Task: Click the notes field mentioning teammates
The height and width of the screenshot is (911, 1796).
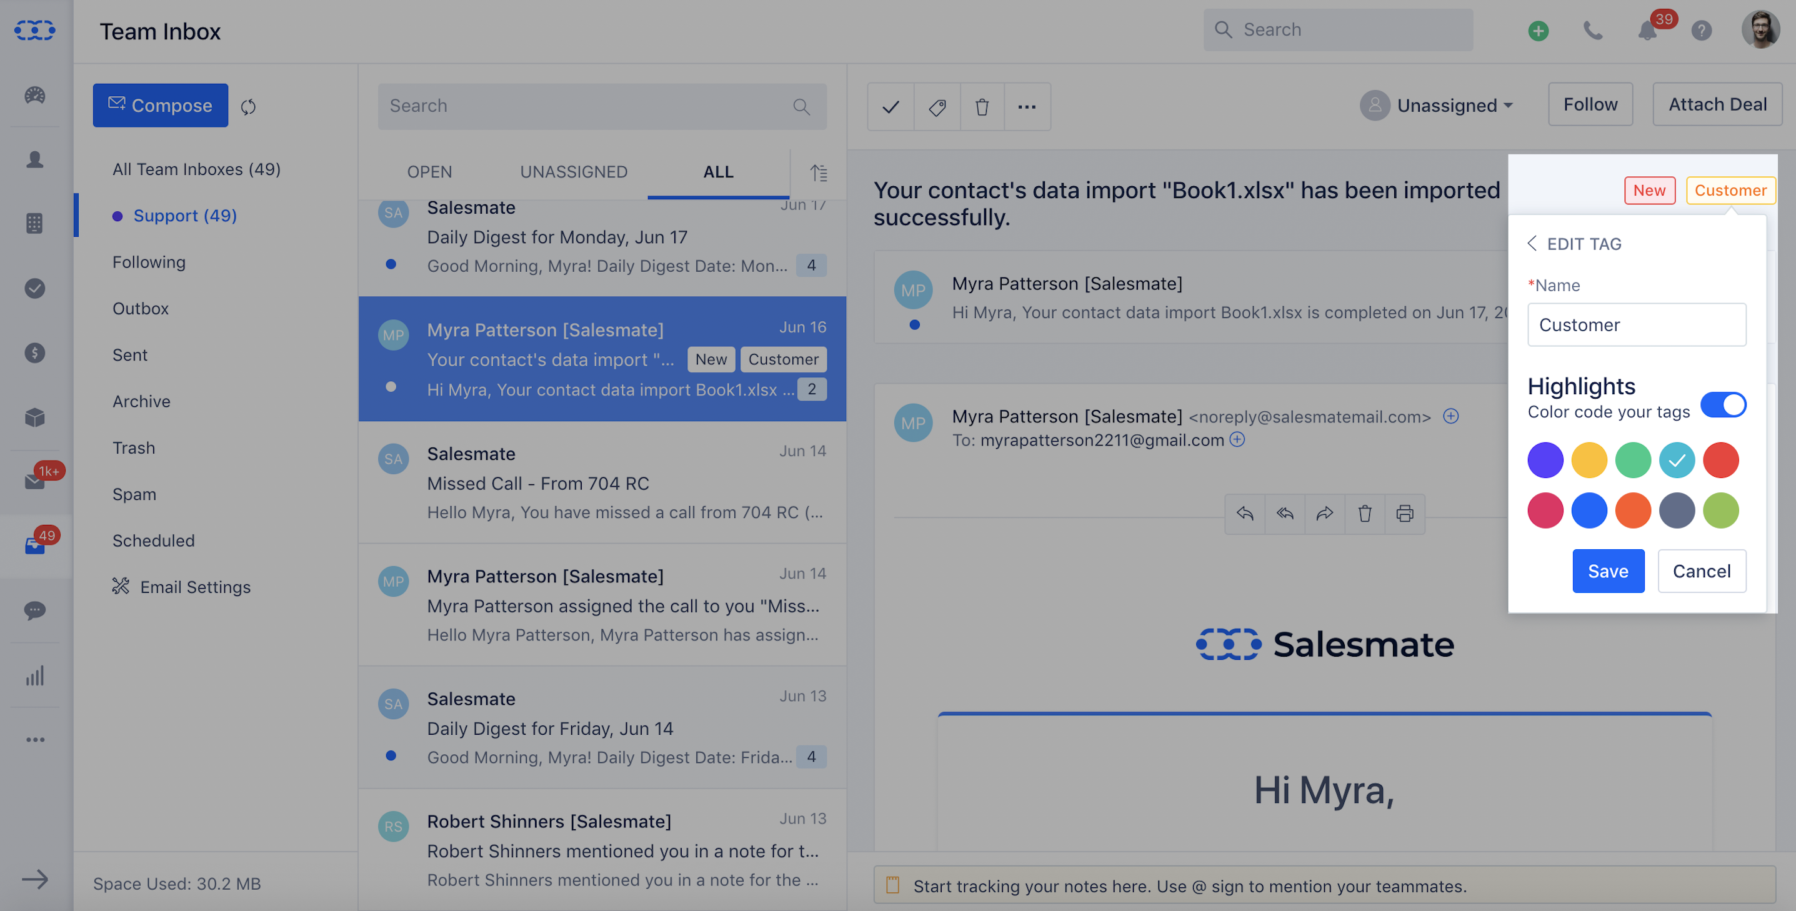Action: tap(1324, 886)
